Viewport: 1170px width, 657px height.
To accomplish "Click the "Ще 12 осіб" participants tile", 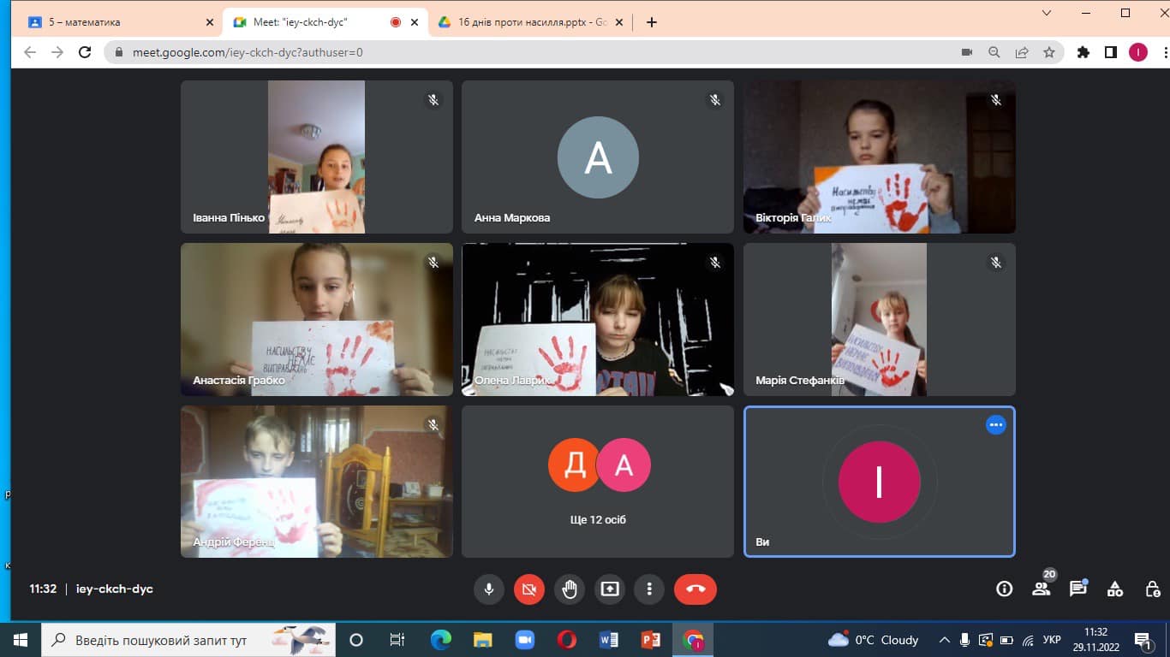I will [x=598, y=482].
